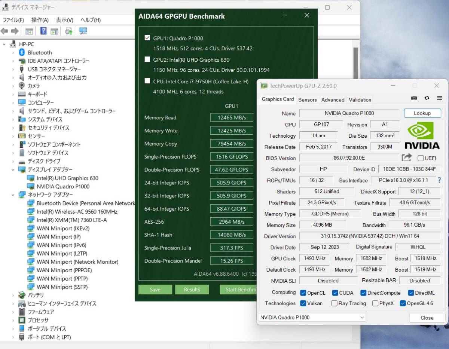This screenshot has width=449, height=349.
Task: Toggle the OpenCL checkbox
Action: point(302,293)
